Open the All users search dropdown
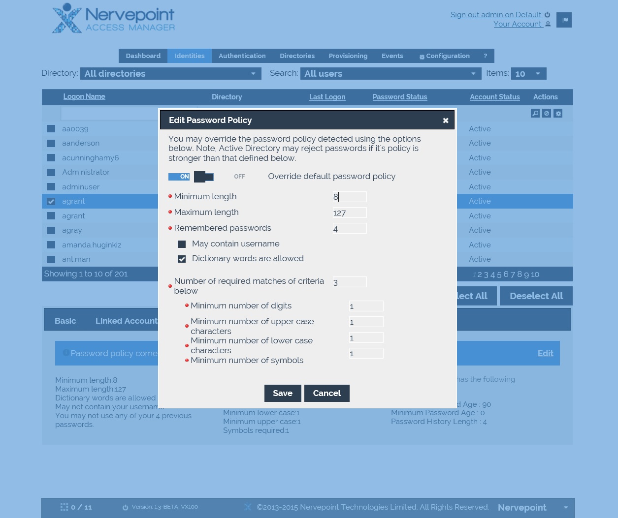 pyautogui.click(x=390, y=74)
